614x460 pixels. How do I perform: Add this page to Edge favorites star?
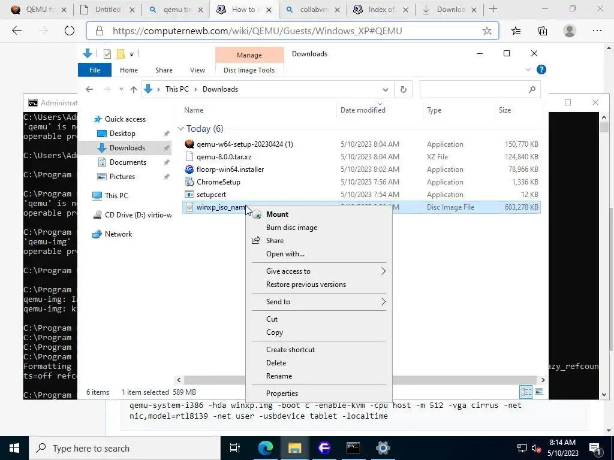(x=487, y=31)
